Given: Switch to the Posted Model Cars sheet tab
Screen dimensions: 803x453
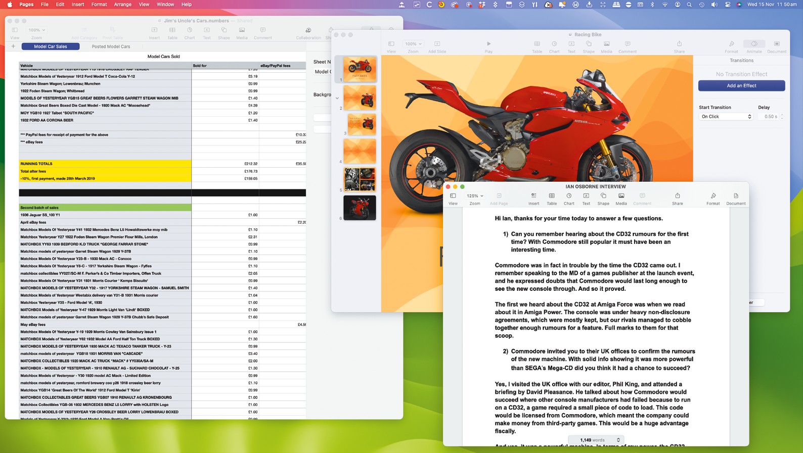Looking at the screenshot, I should point(111,46).
